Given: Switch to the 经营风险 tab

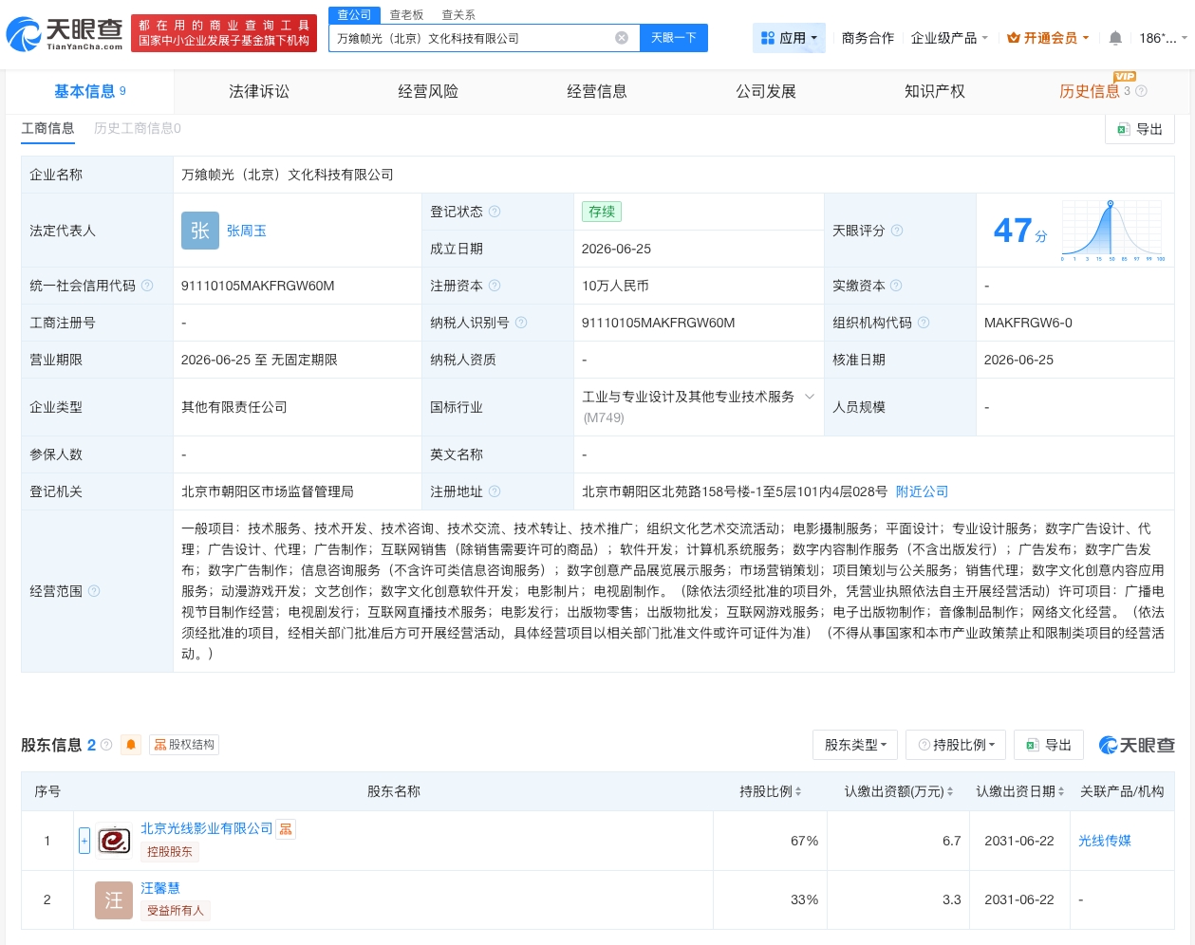Looking at the screenshot, I should pyautogui.click(x=428, y=91).
